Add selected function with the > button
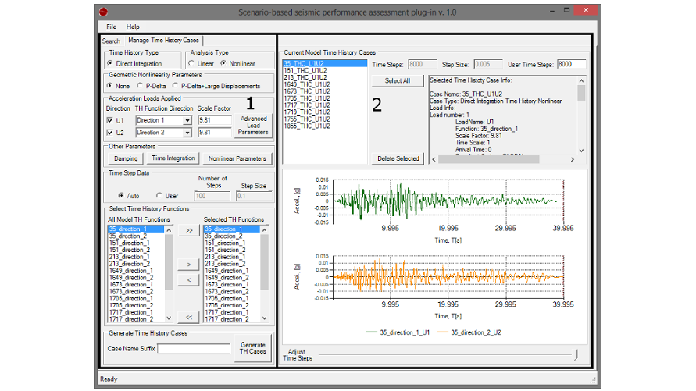Viewport: 696px width, 391px height. click(188, 265)
